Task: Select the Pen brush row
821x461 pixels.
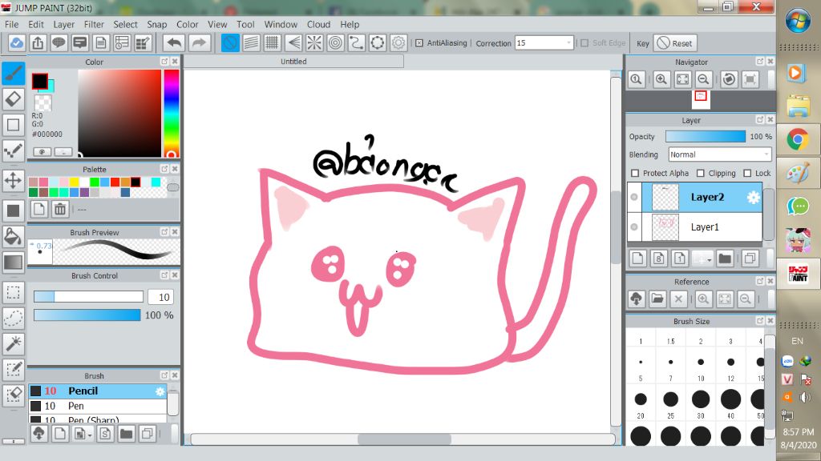Action: pyautogui.click(x=98, y=406)
